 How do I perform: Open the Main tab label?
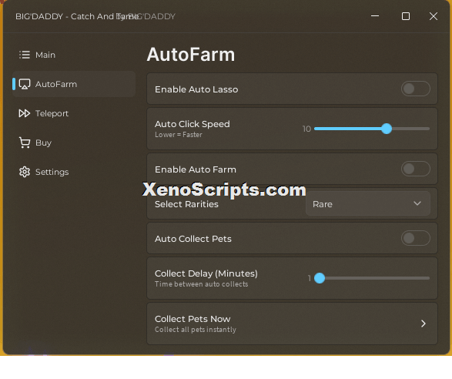45,55
